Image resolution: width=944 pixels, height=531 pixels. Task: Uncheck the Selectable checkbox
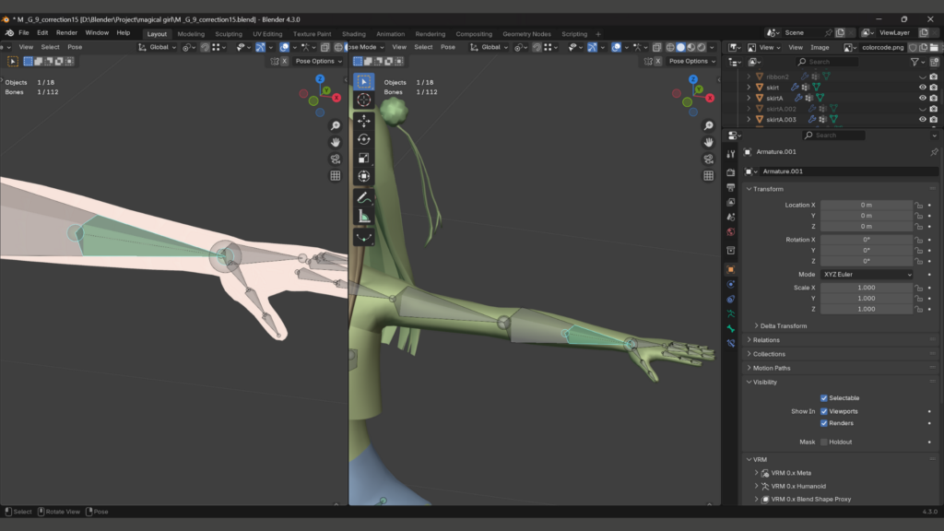pos(824,398)
